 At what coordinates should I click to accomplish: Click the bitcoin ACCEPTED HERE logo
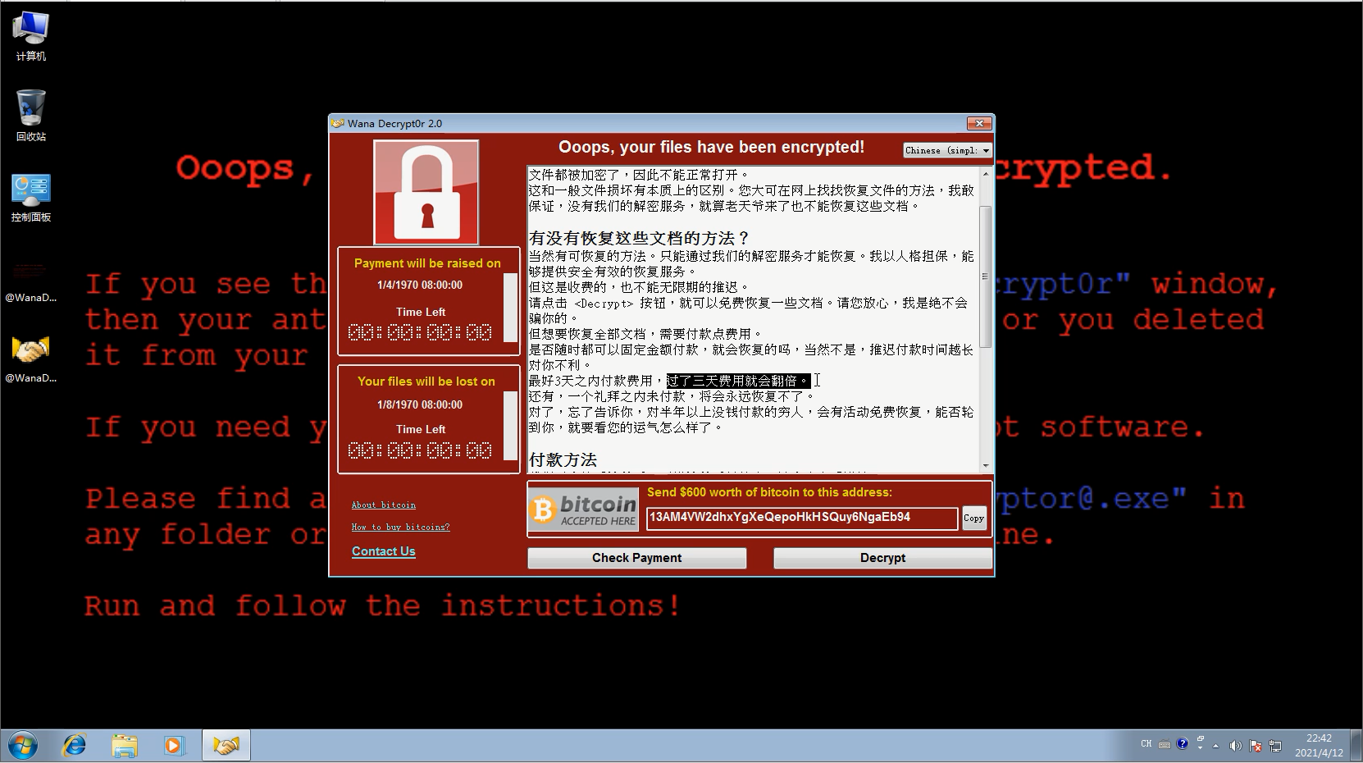[x=584, y=510]
